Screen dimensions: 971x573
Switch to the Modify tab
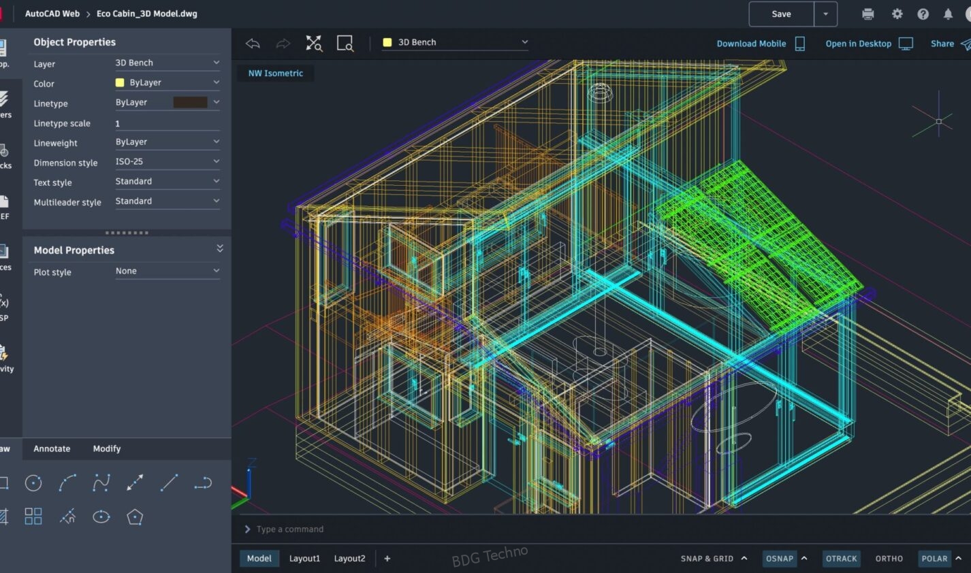[x=107, y=448]
